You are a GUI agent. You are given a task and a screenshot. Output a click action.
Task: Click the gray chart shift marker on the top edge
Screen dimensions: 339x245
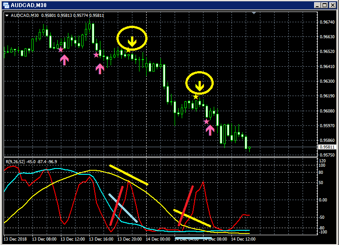click(254, 13)
